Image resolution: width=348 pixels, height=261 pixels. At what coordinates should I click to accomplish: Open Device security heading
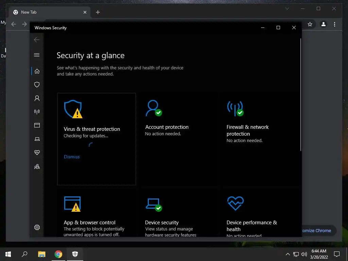point(162,222)
